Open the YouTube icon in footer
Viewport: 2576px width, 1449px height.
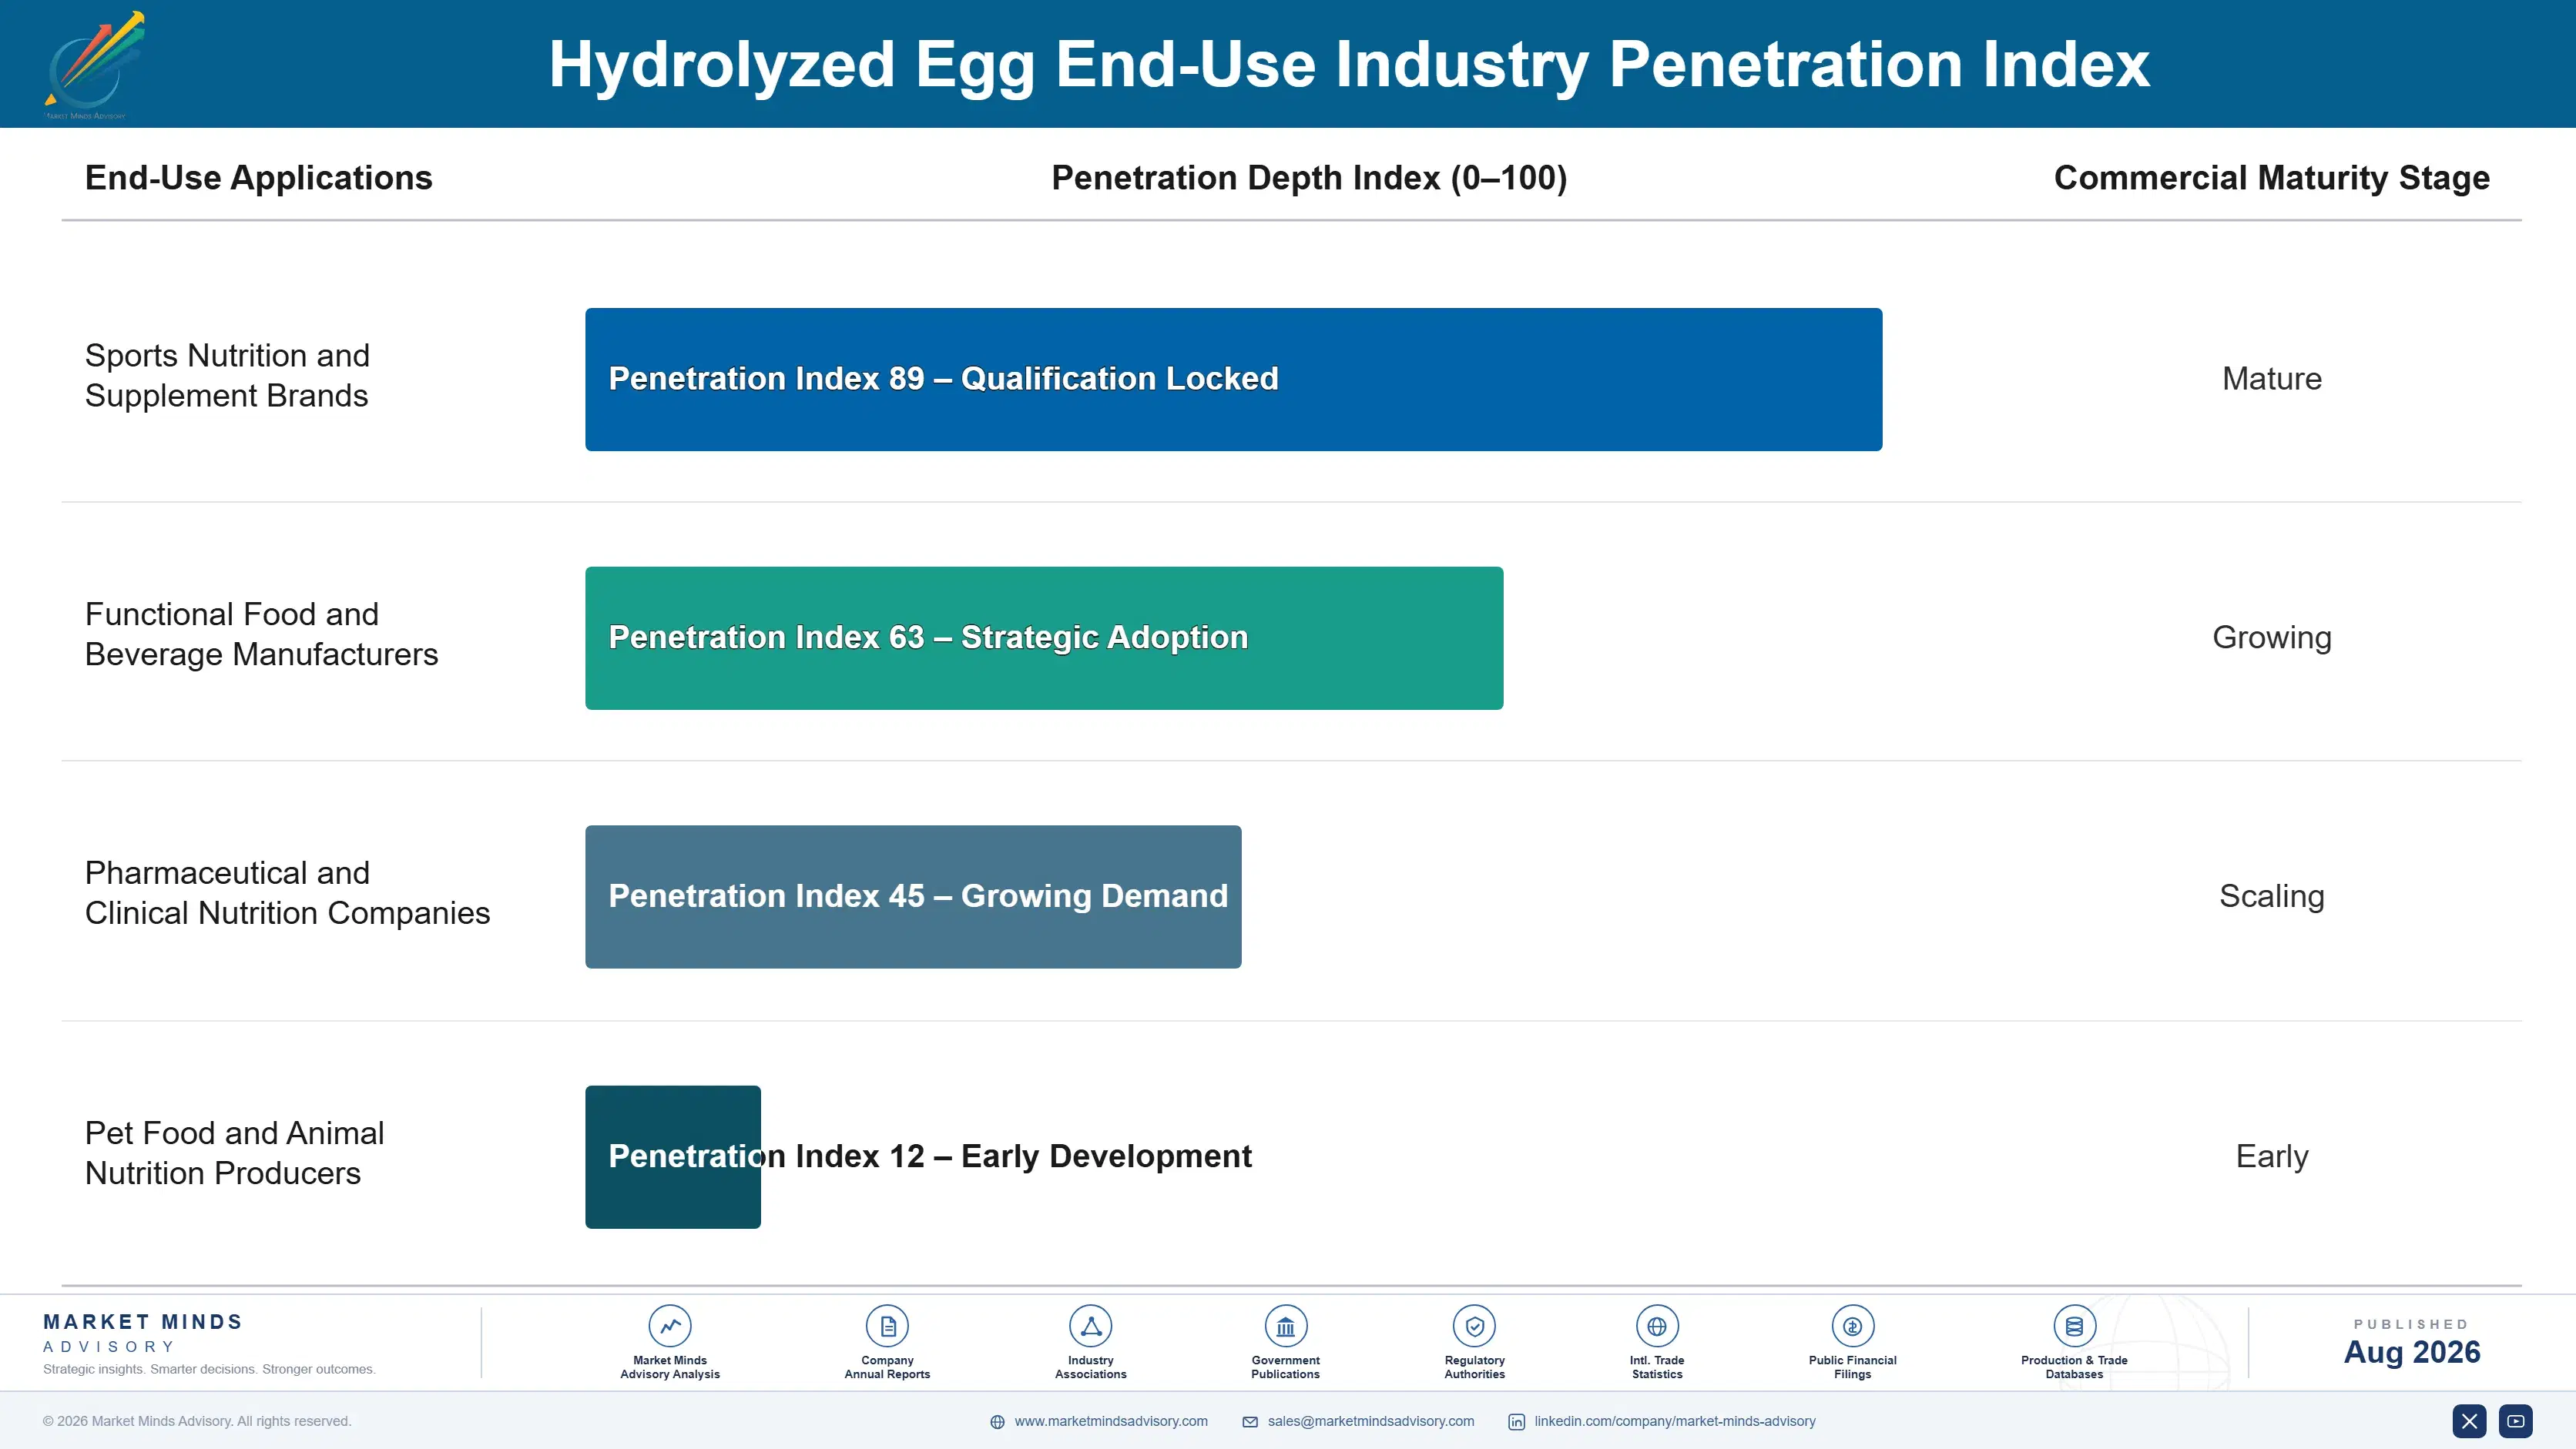2515,1421
